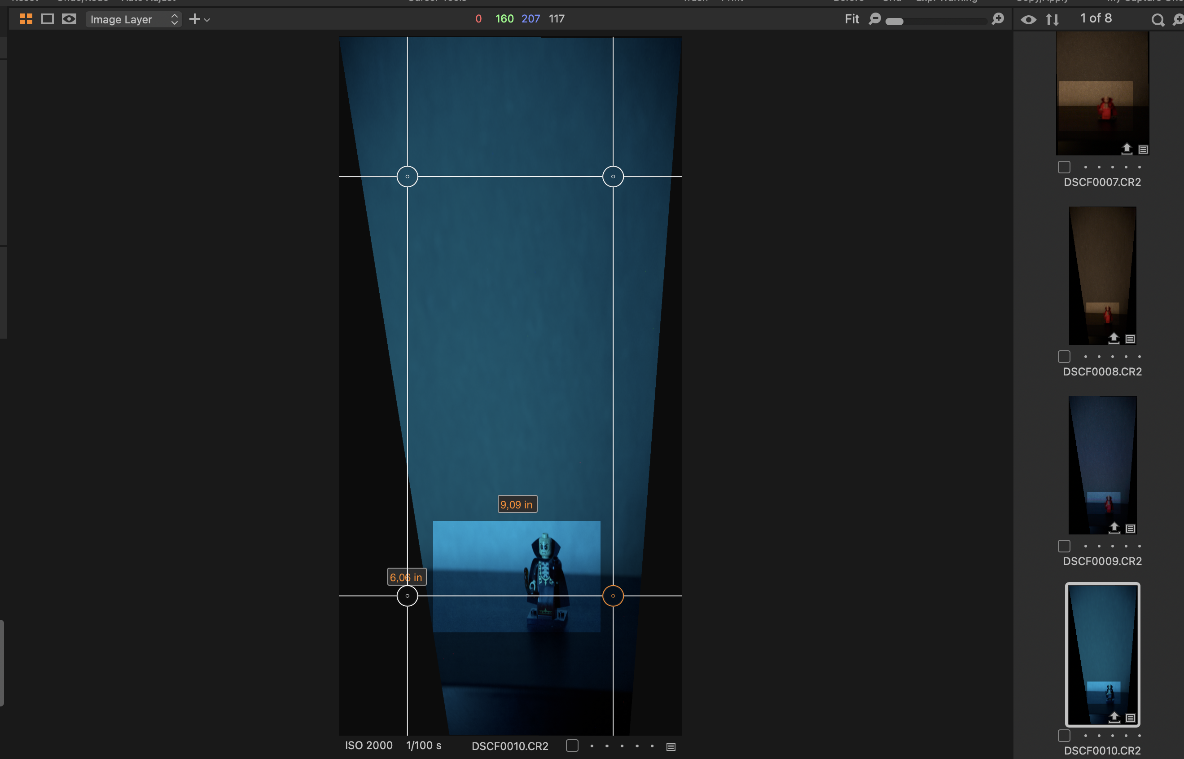Zoom out with magnifier minus icon

click(875, 19)
